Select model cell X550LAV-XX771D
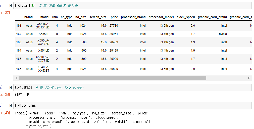The width and height of the screenshot is (254, 129). pyautogui.click(x=42, y=59)
